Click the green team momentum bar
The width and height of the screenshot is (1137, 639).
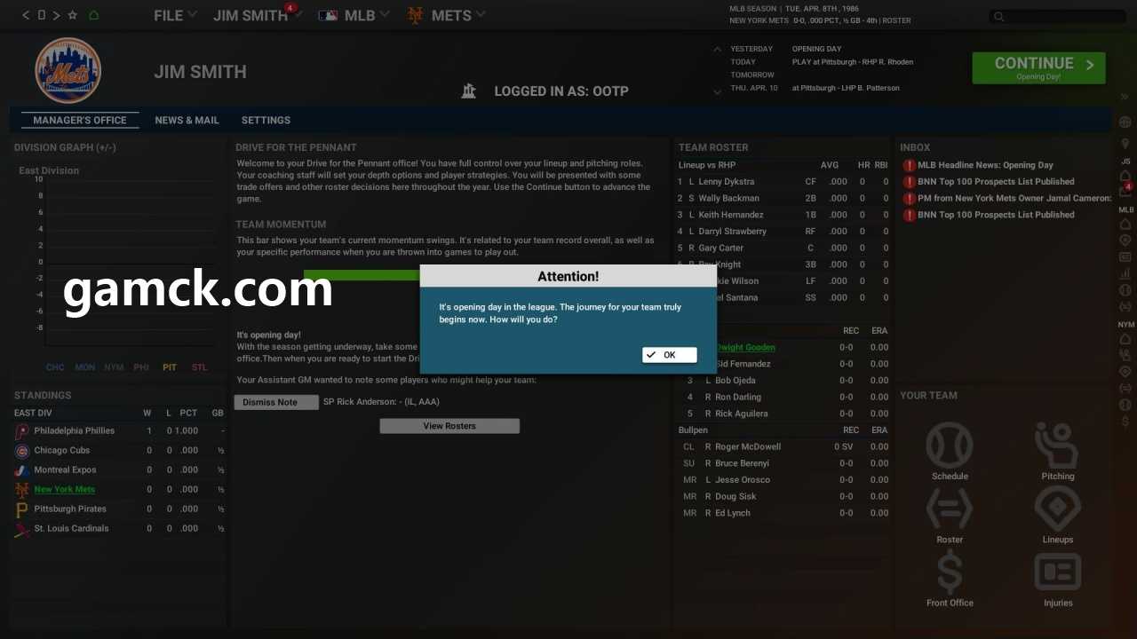pyautogui.click(x=362, y=275)
